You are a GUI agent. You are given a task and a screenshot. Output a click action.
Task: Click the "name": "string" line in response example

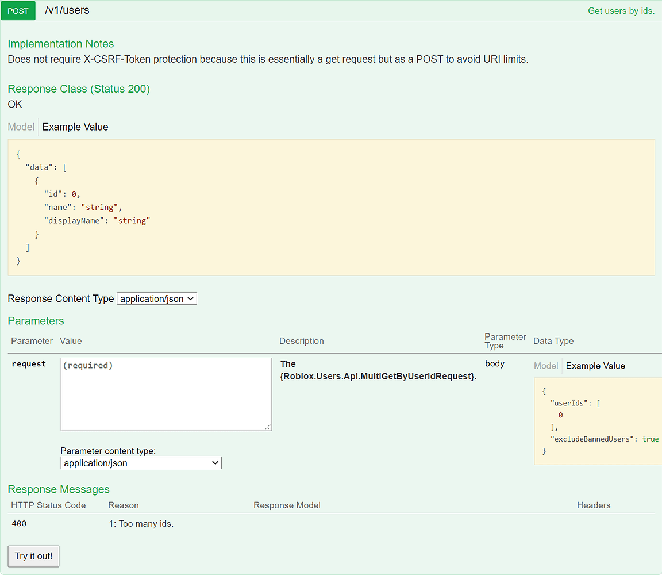83,208
